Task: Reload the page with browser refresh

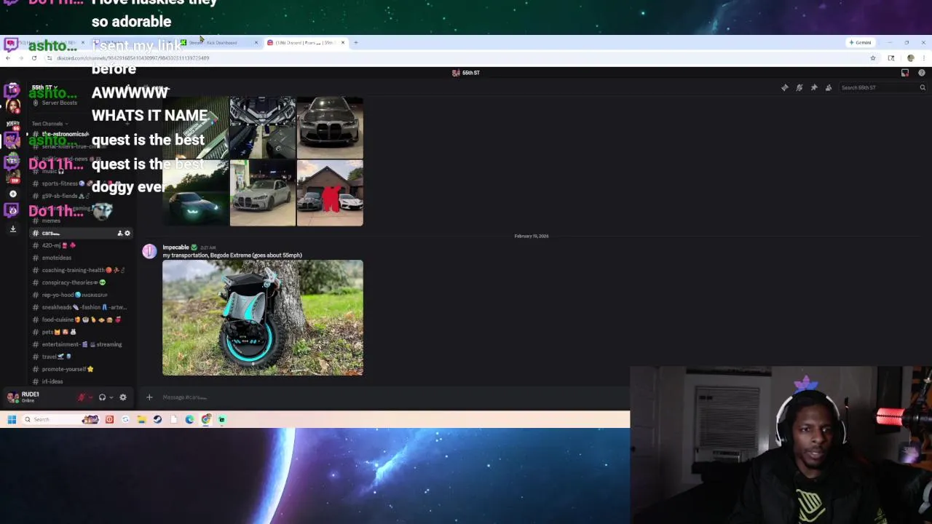Action: tap(34, 58)
